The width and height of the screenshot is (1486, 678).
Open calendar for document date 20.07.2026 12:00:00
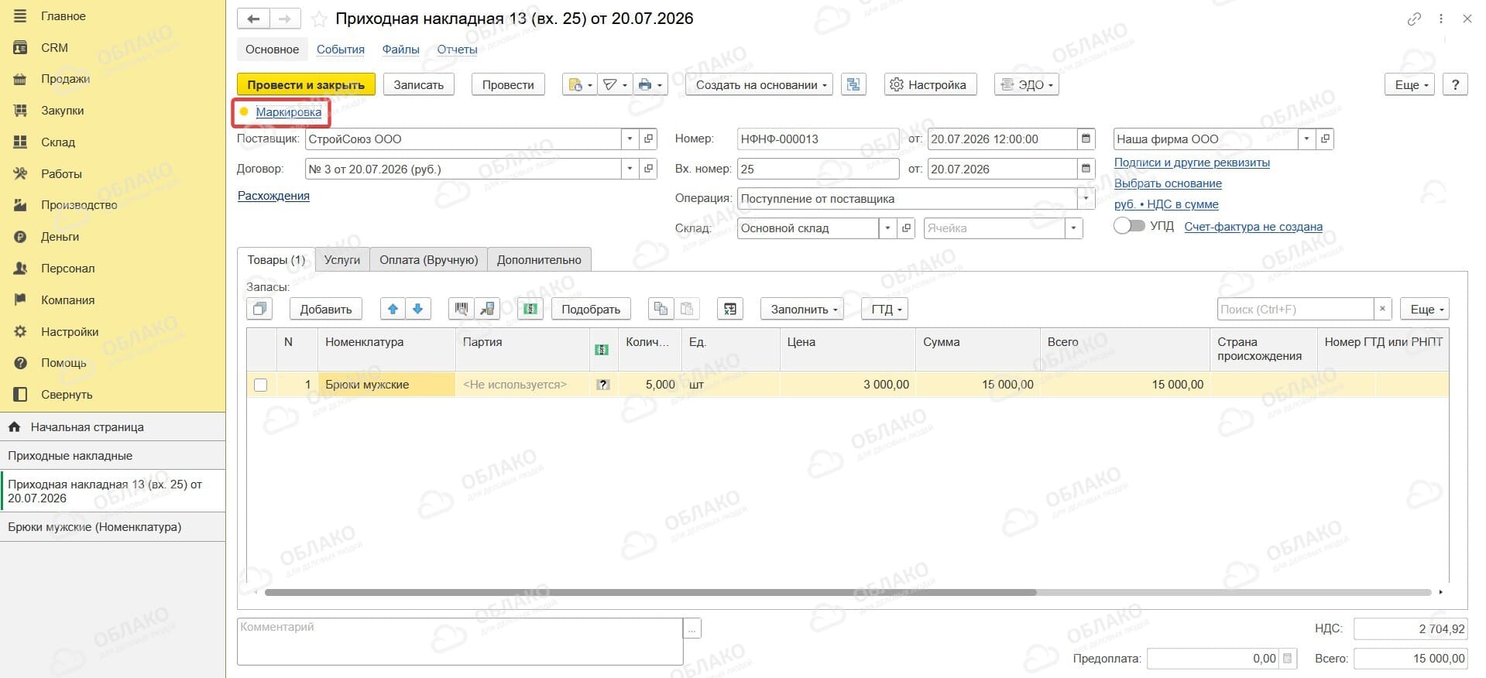(x=1086, y=139)
